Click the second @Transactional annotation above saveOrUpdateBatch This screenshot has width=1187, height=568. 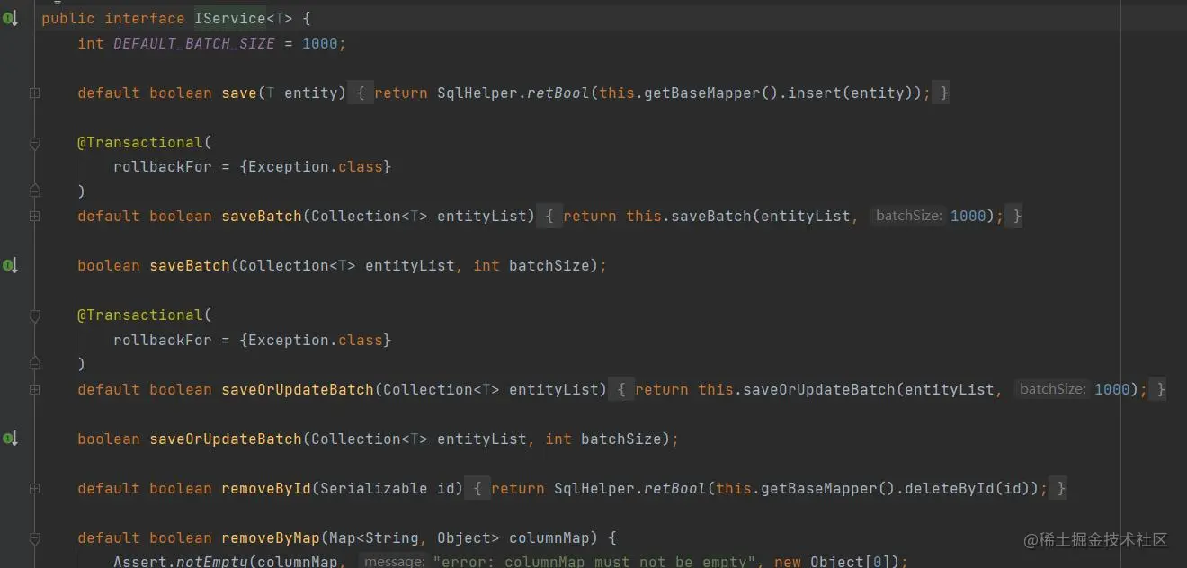[140, 315]
